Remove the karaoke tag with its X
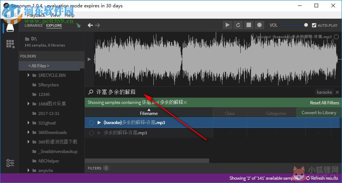The height and width of the screenshot is (183, 342). point(337,92)
